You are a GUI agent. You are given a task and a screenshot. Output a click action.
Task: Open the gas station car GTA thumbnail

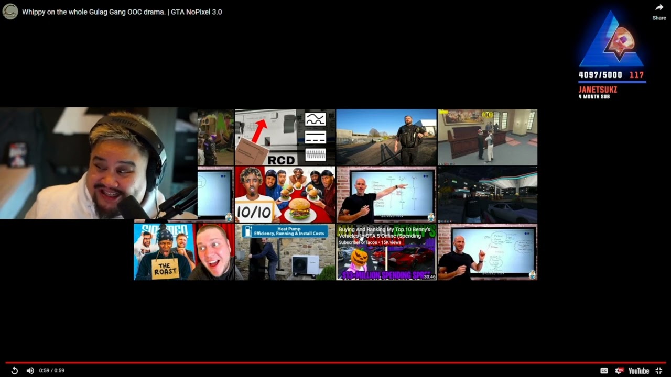[x=488, y=195]
